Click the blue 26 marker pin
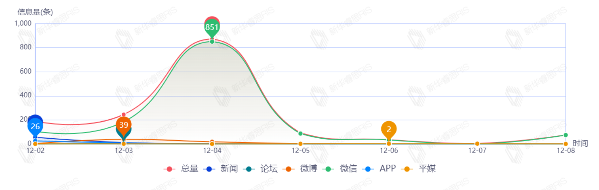 (x=35, y=127)
